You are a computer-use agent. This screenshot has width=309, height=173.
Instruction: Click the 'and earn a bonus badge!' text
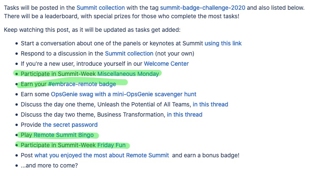tap(206, 155)
